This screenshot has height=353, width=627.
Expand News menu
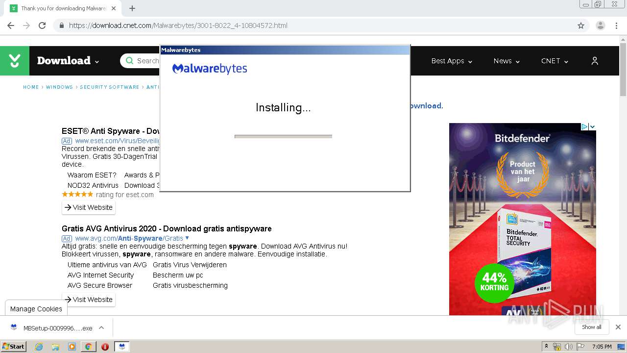tap(506, 61)
